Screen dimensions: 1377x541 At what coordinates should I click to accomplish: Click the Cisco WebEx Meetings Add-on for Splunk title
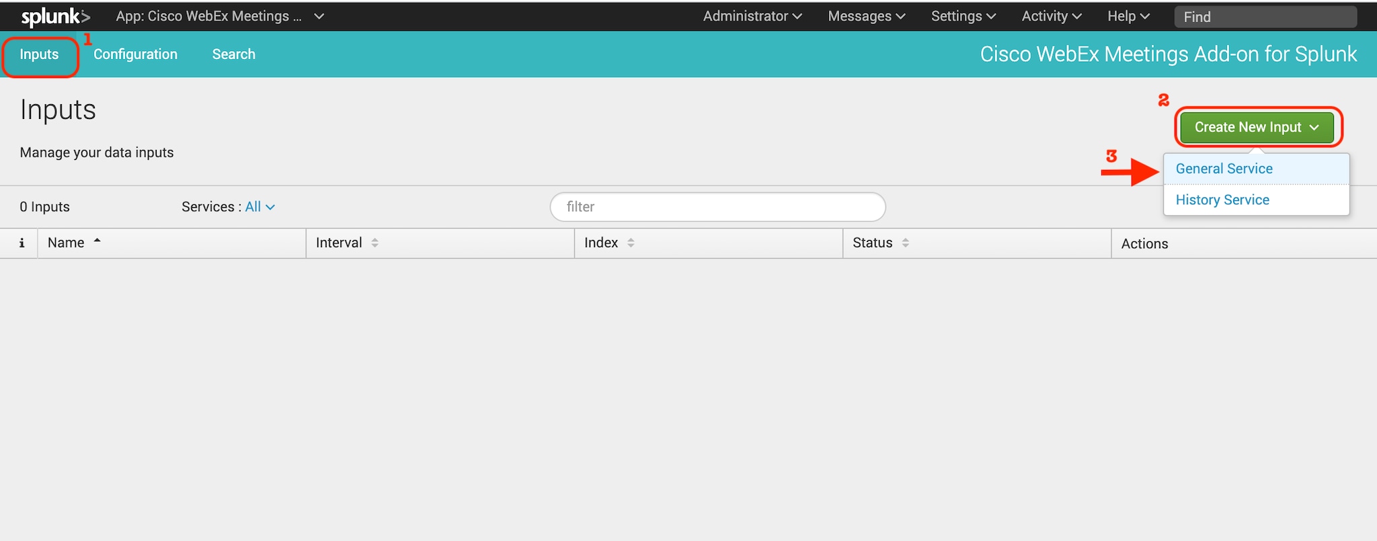[x=1169, y=54]
